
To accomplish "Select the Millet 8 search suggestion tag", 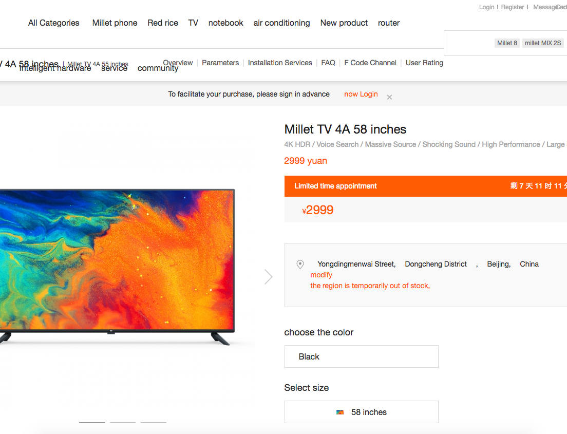I will [507, 43].
